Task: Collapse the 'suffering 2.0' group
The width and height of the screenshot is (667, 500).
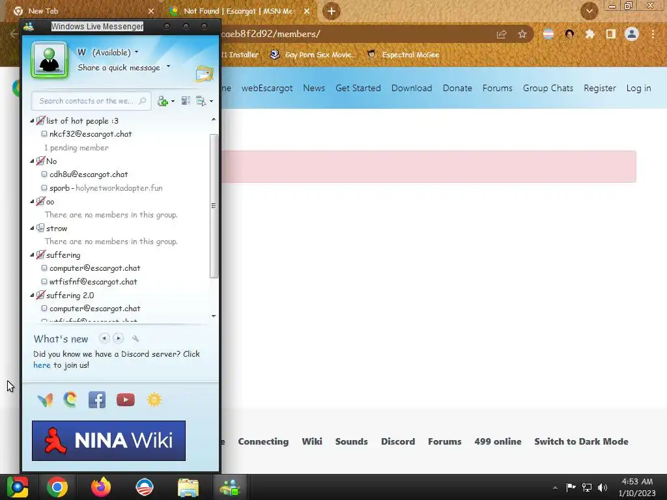Action: click(33, 295)
